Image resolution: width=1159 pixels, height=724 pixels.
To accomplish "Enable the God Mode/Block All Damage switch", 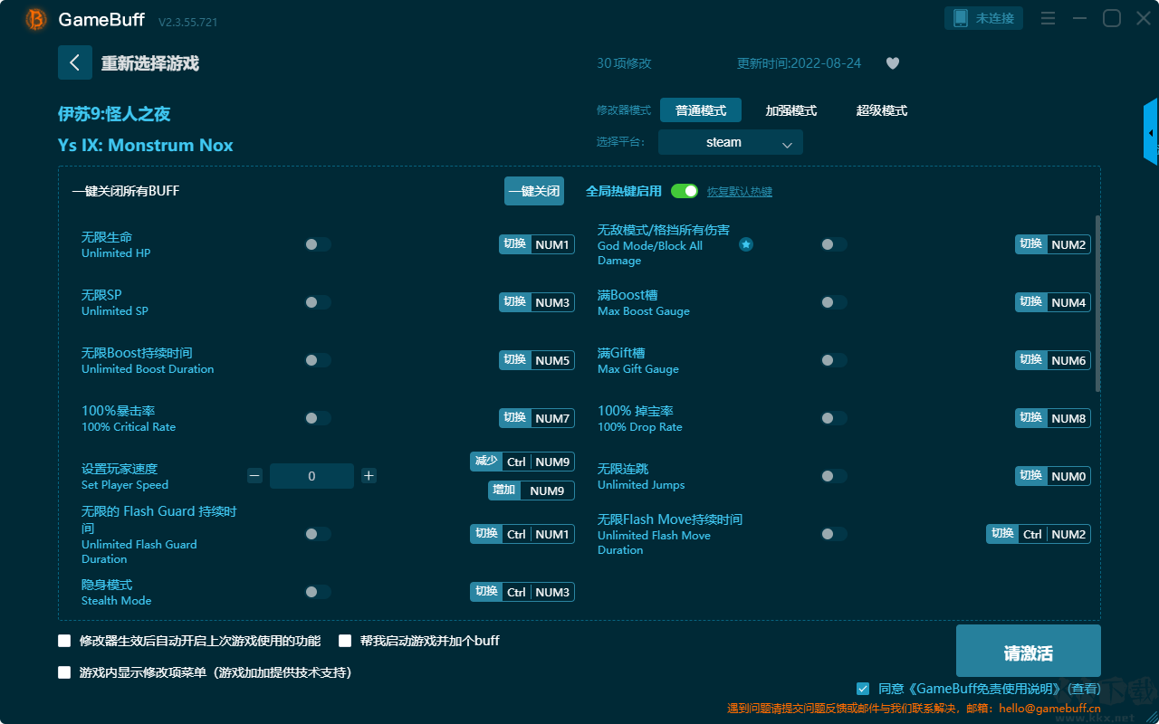I will tap(834, 244).
